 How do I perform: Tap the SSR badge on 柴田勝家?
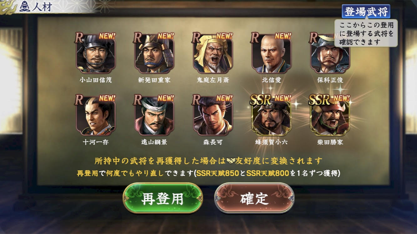(319, 100)
